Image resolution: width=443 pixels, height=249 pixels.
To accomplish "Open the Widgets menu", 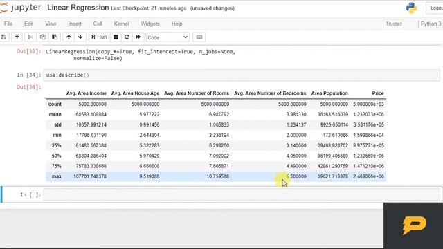I will [x=150, y=24].
